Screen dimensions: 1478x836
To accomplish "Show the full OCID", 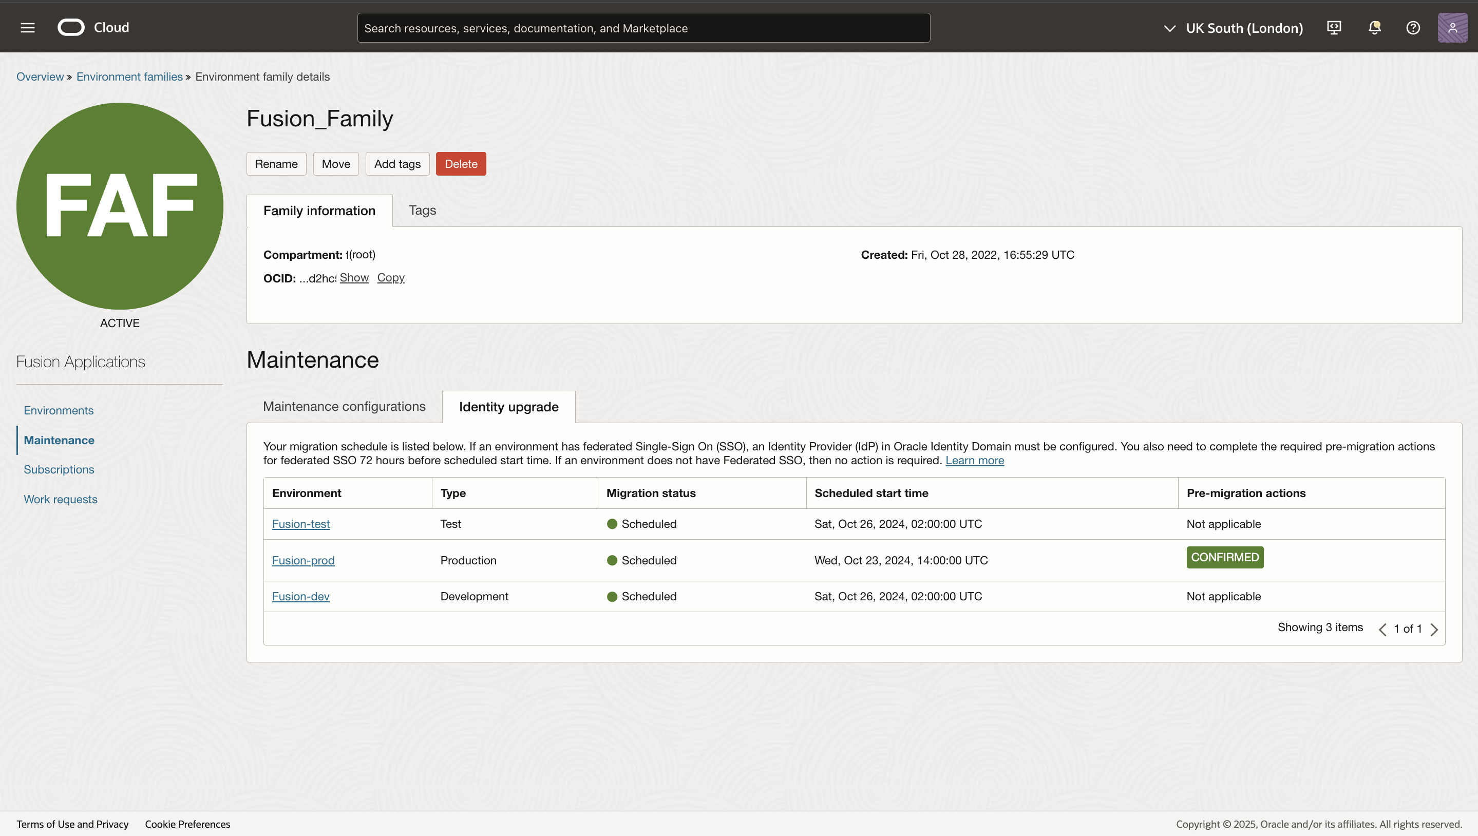I will pyautogui.click(x=354, y=277).
